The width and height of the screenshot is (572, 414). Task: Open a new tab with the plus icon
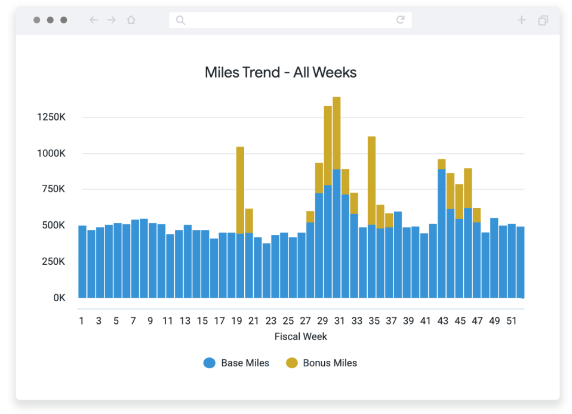[x=522, y=20]
